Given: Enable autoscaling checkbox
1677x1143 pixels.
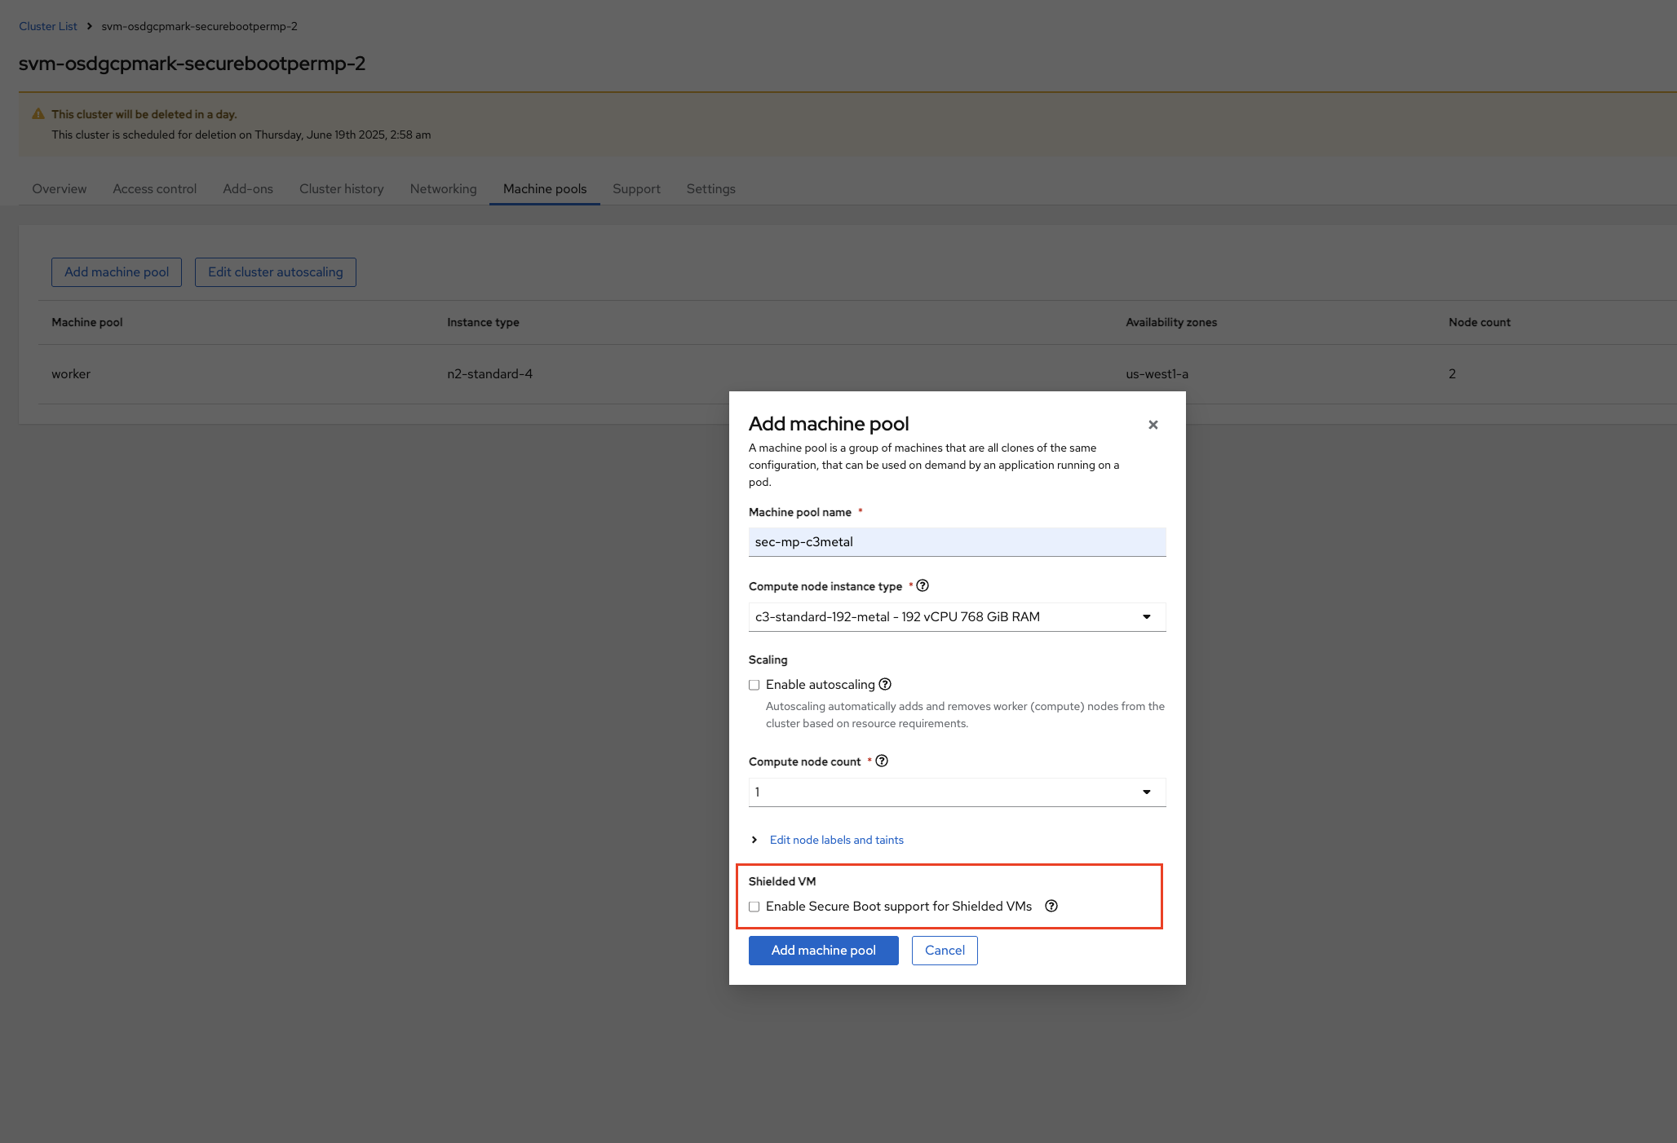Looking at the screenshot, I should [754, 686].
